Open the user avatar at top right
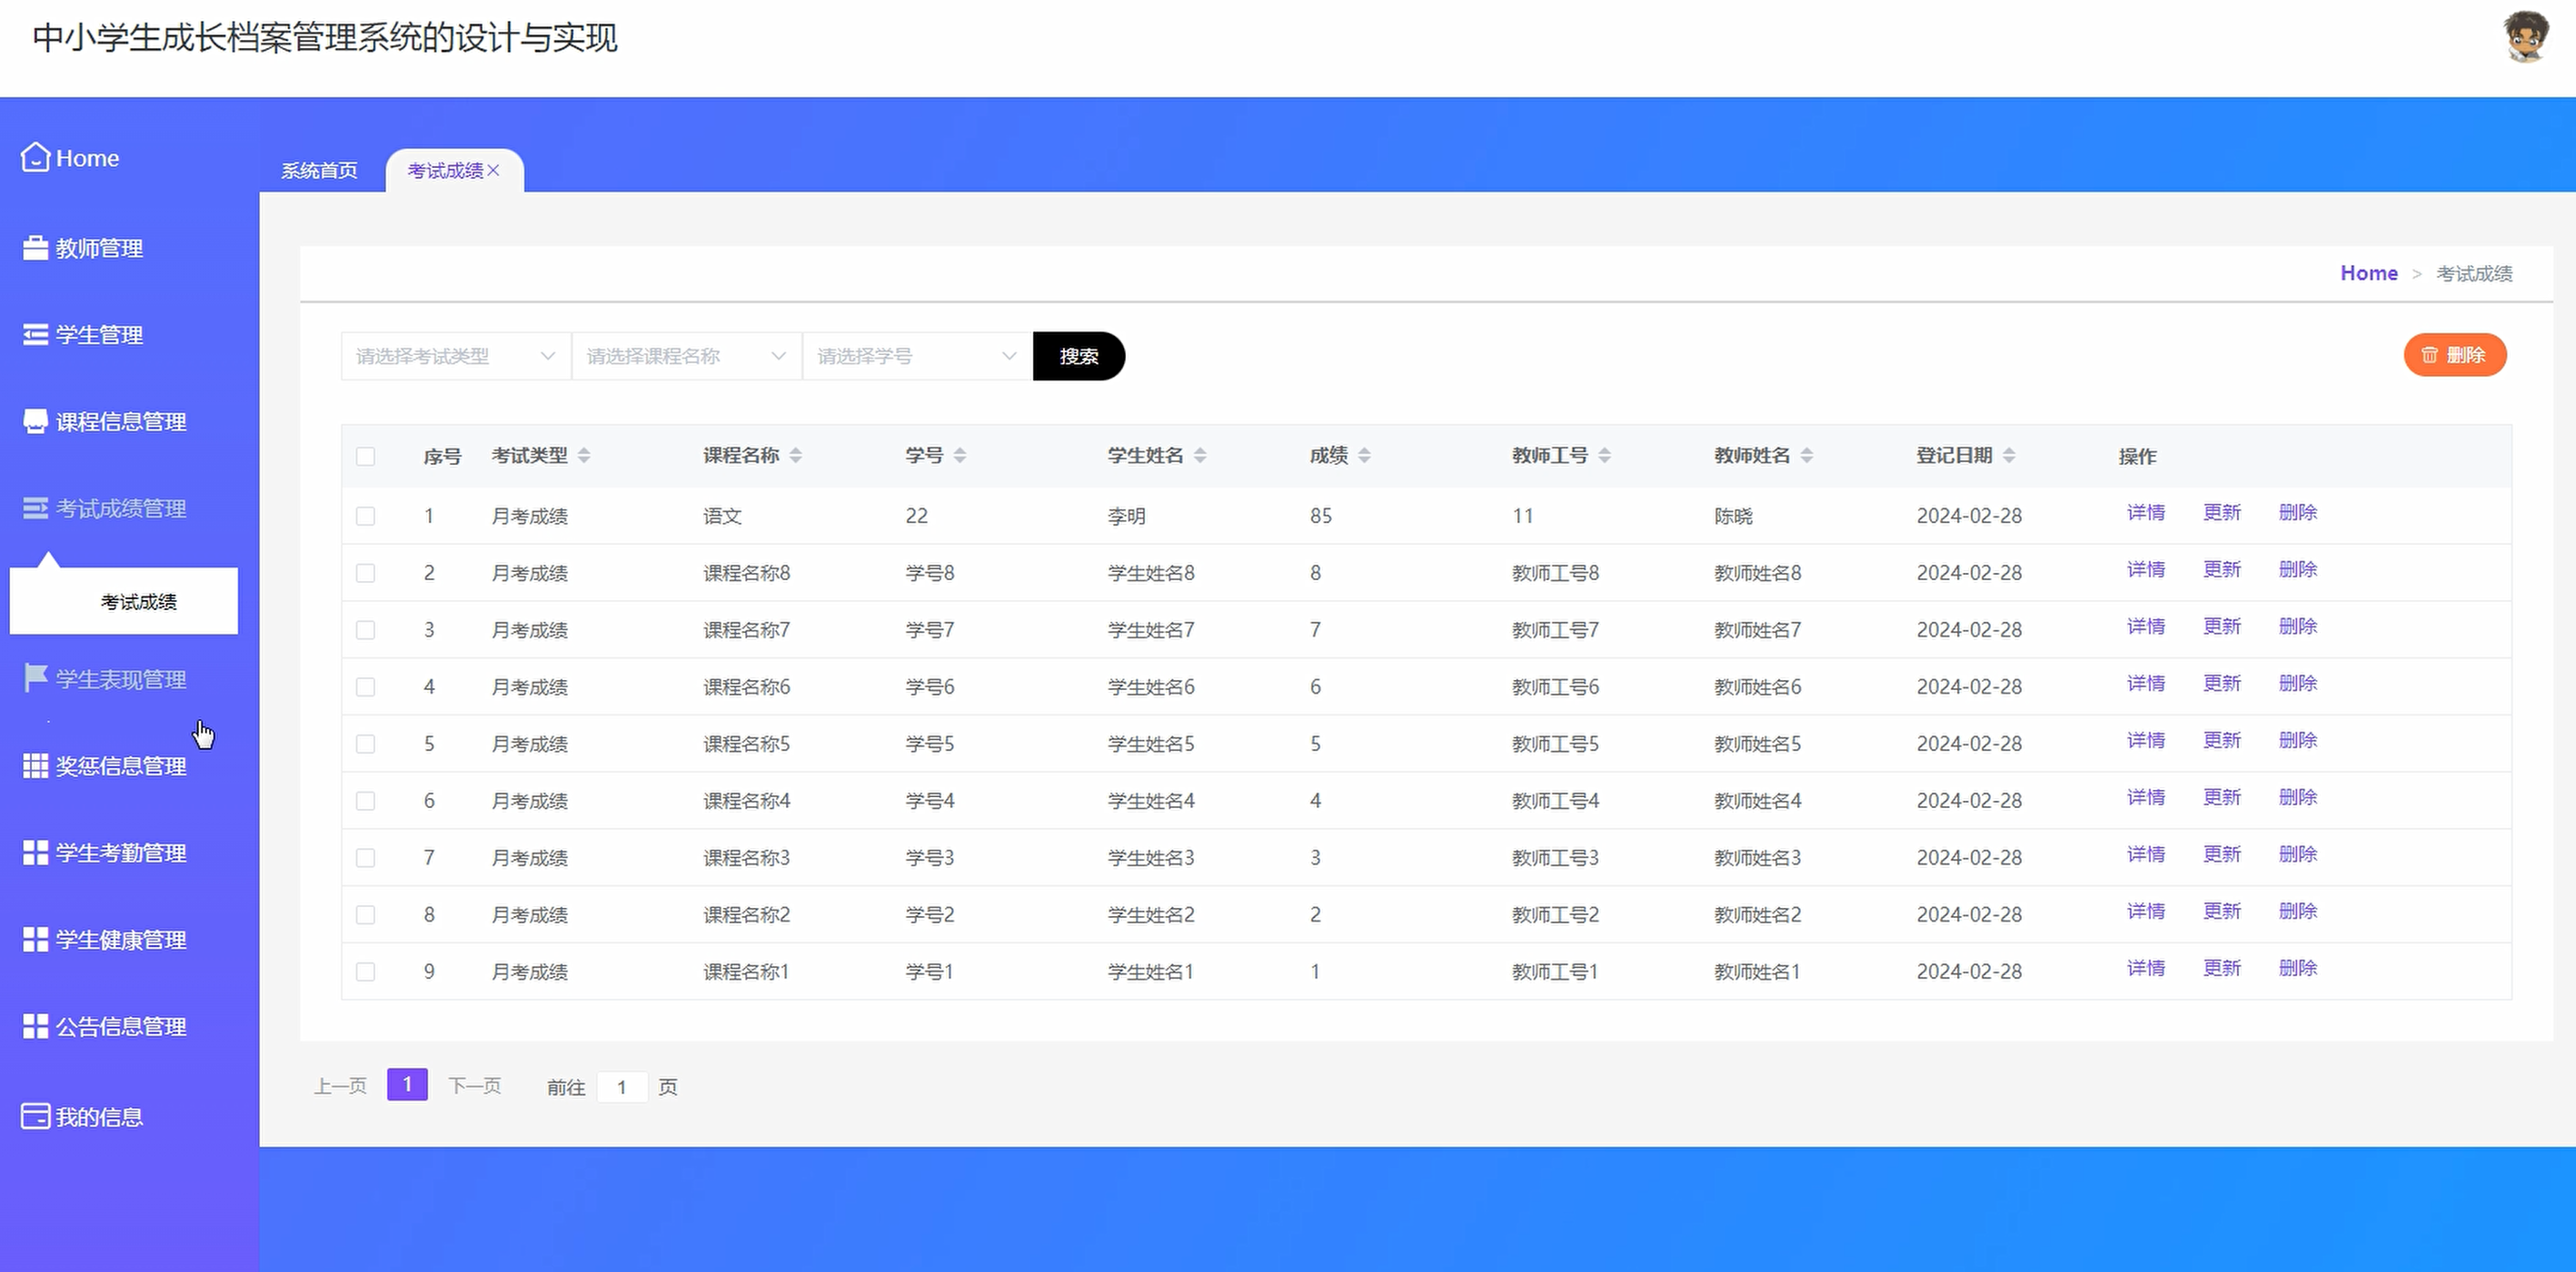This screenshot has height=1272, width=2576. (2526, 37)
